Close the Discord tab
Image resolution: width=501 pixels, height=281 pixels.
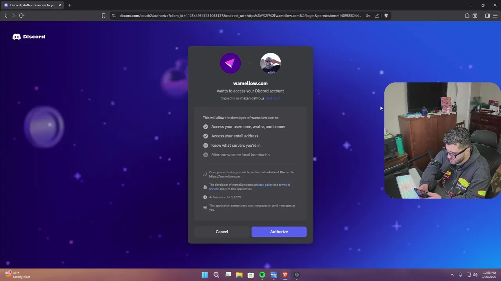tap(59, 5)
